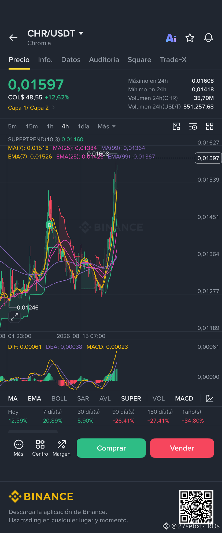Switch to the Info. tab

(45, 60)
